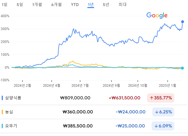Click the 2024년 2월 x-axis label
This screenshot has height=136, width=188.
pyautogui.click(x=22, y=86)
